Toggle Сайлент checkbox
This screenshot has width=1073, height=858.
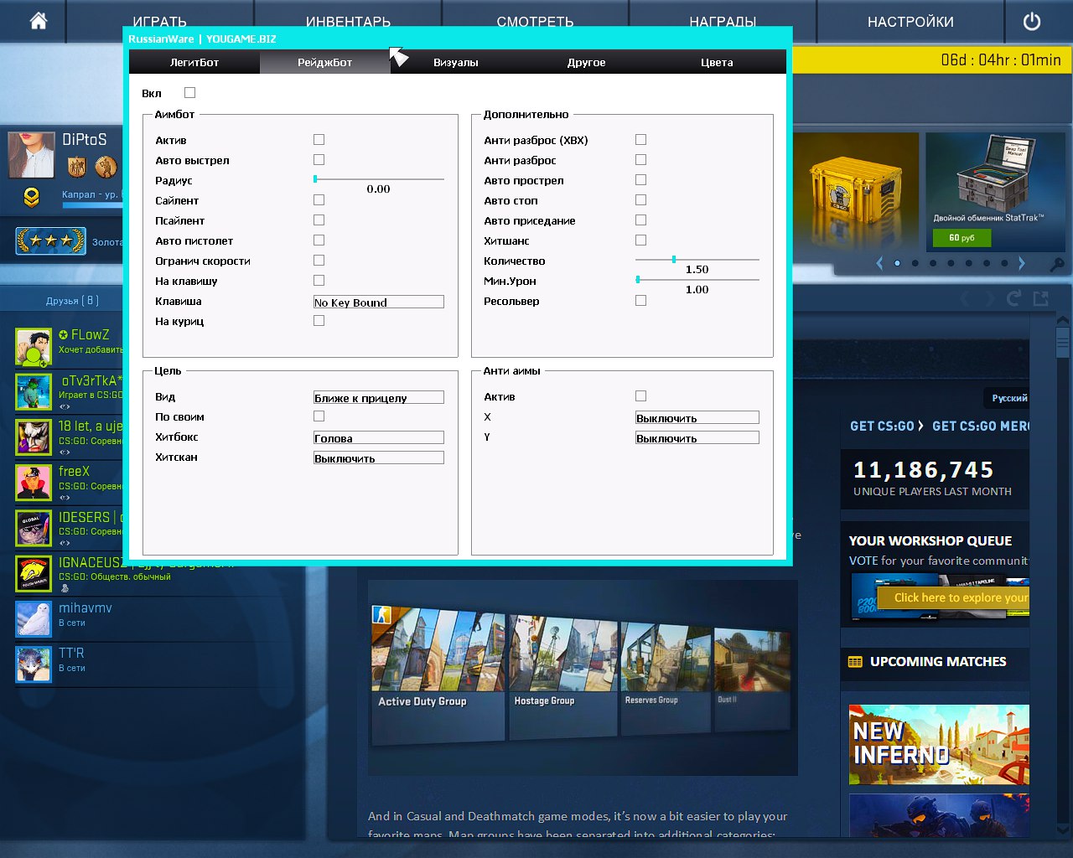pos(319,200)
